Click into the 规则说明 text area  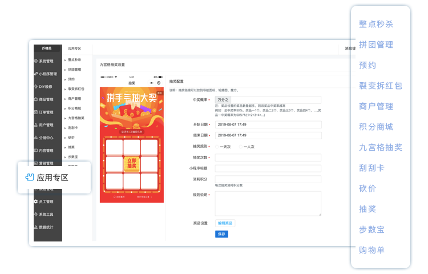pos(268,204)
